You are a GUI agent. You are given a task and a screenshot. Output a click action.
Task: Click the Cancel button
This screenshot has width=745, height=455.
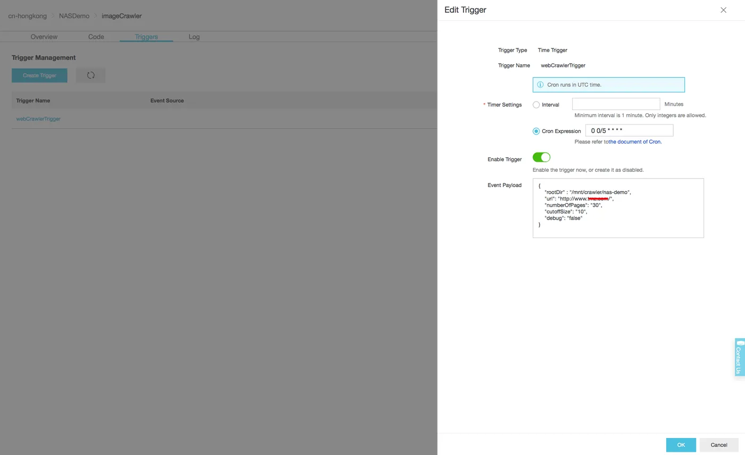pyautogui.click(x=718, y=445)
